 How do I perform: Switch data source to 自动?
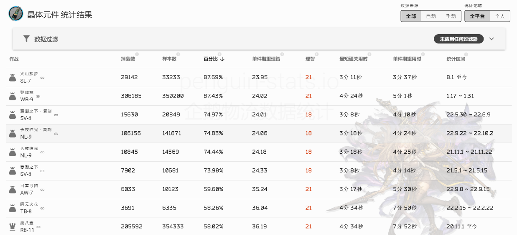[431, 16]
